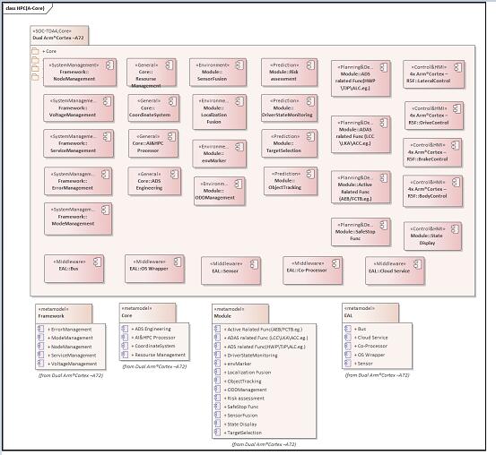Screen dimensions: 496x455
Task: Click the component icon on the LateralControl box
Action: click(x=457, y=67)
